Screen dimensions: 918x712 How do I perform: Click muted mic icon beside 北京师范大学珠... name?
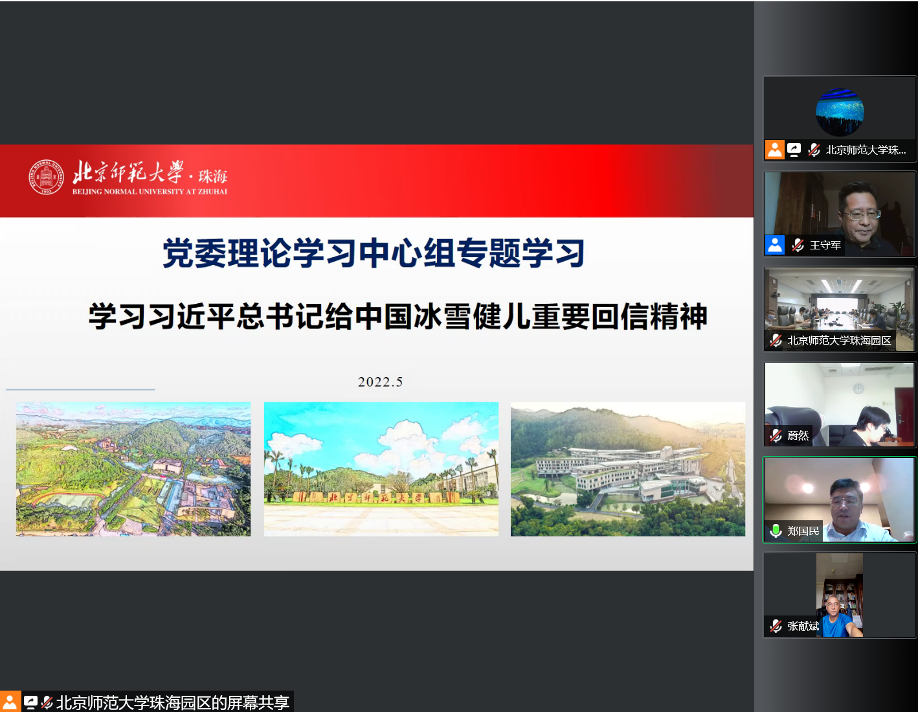[814, 150]
